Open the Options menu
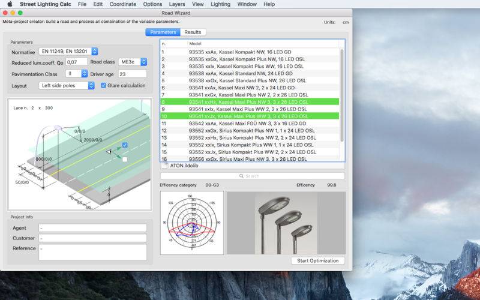 (152, 4)
